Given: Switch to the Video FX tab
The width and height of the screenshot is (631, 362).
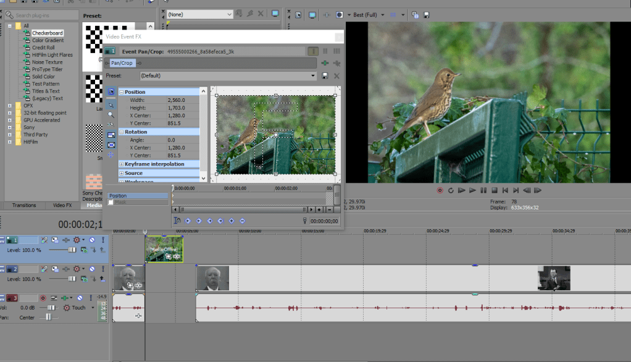Looking at the screenshot, I should 62,205.
